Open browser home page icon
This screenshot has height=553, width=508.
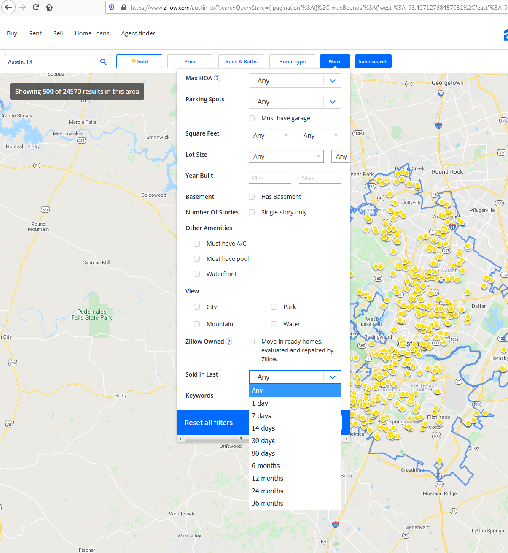pyautogui.click(x=49, y=7)
